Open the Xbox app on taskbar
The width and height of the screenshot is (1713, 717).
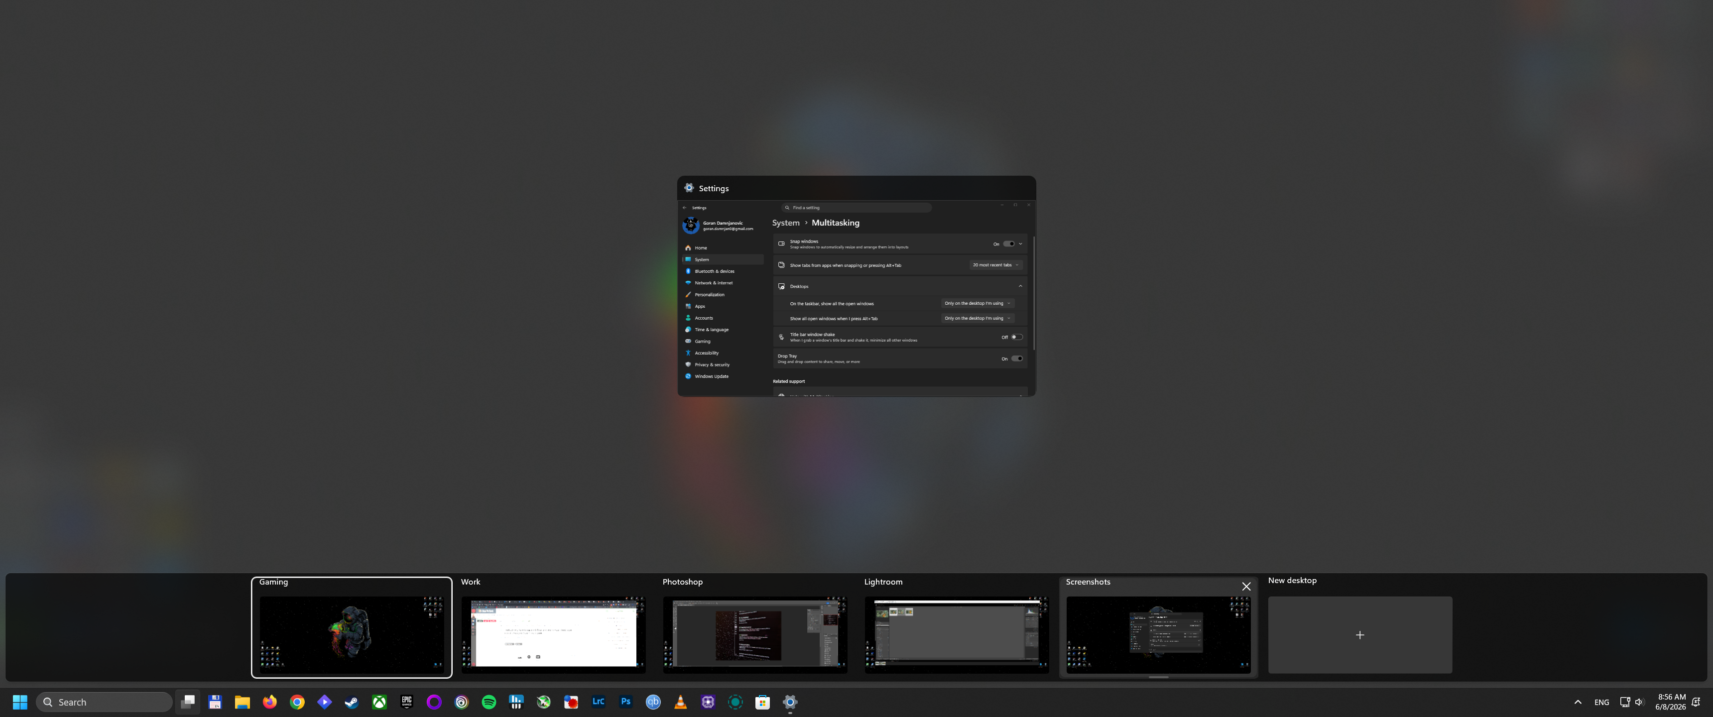379,702
